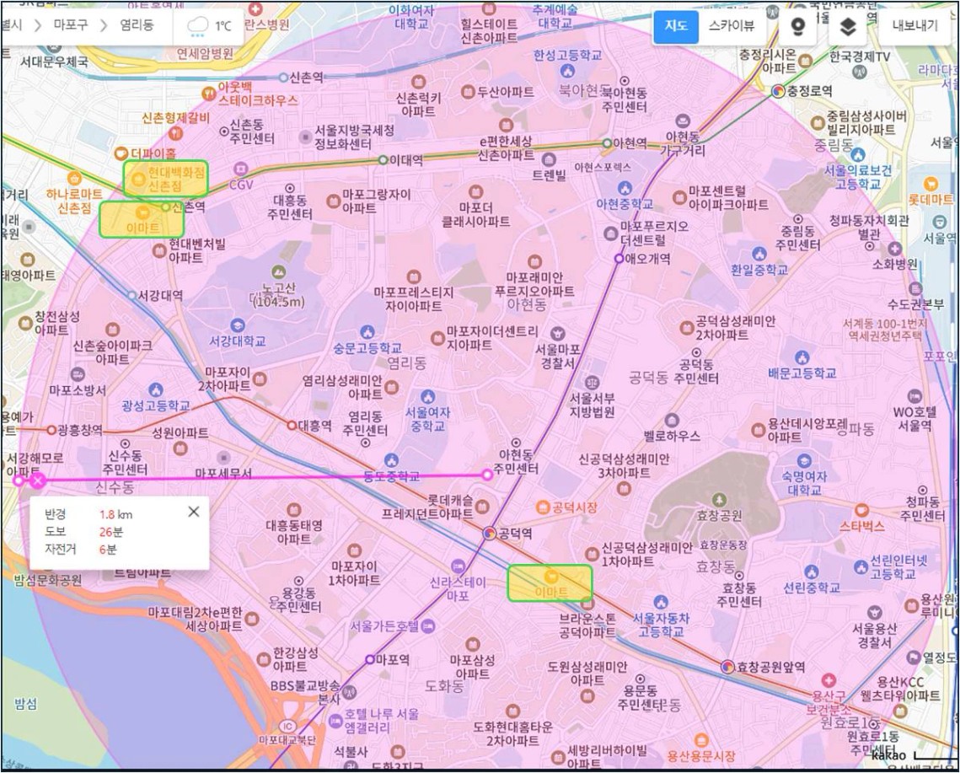Open the 벨로하우스 building icon

(x=672, y=421)
